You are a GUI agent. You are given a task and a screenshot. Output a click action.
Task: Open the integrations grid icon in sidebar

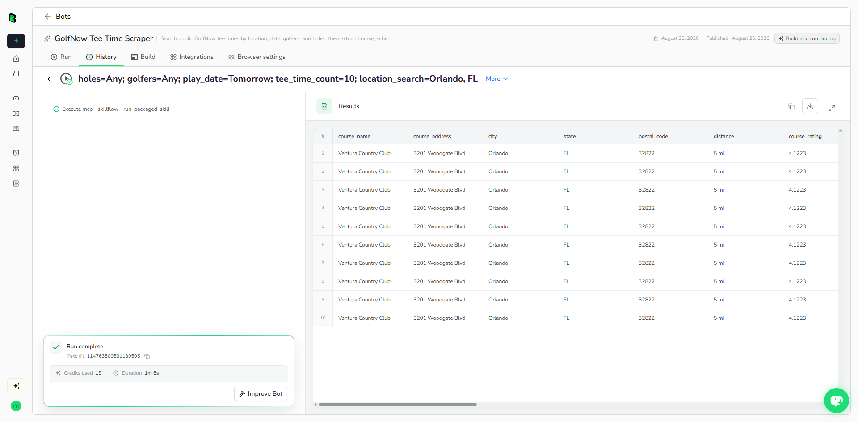point(16,168)
